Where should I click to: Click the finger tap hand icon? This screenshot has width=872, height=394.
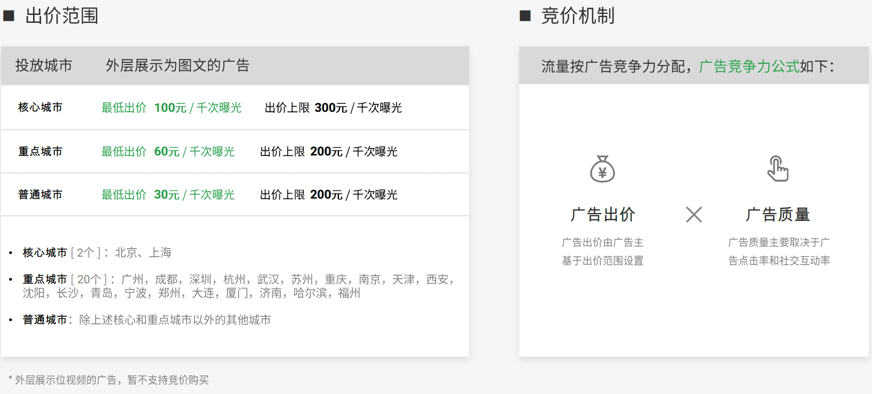click(778, 169)
